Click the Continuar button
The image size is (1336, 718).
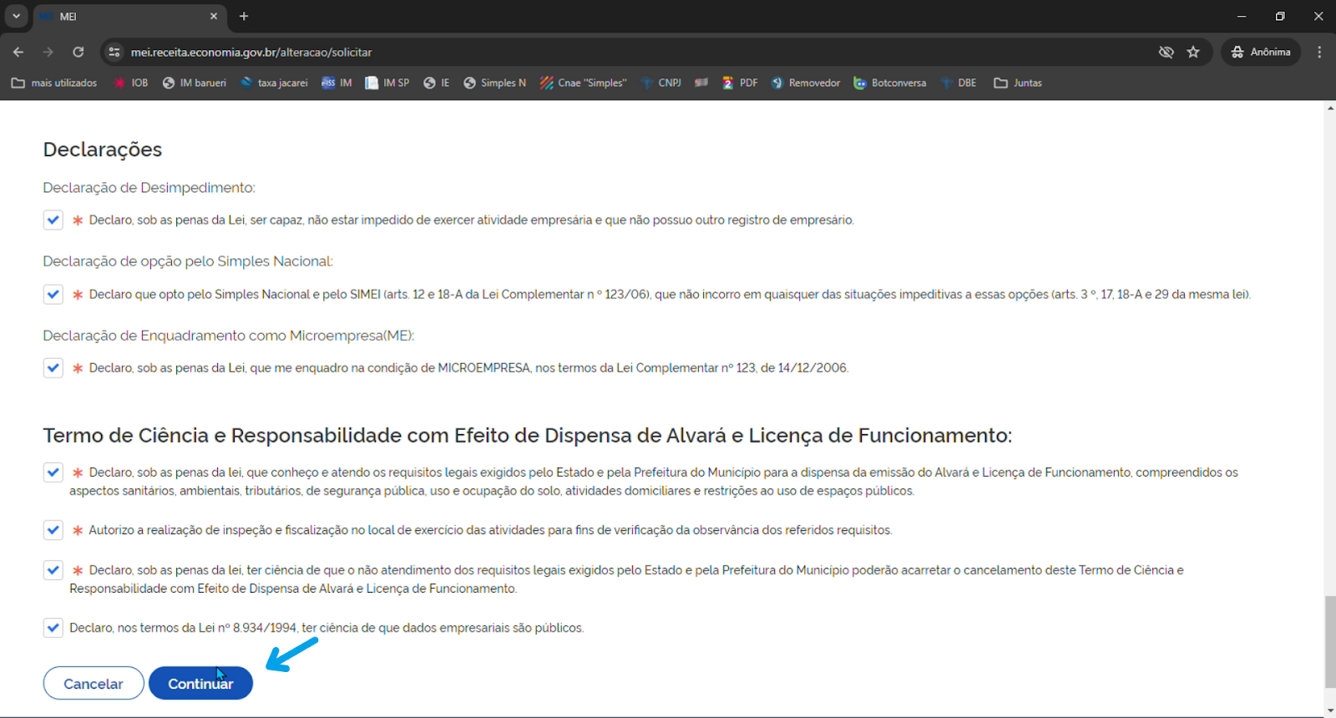[x=200, y=683]
